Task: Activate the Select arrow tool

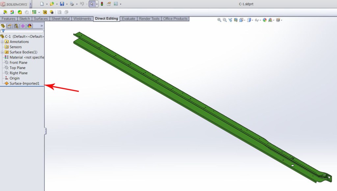Action: click(x=92, y=3)
